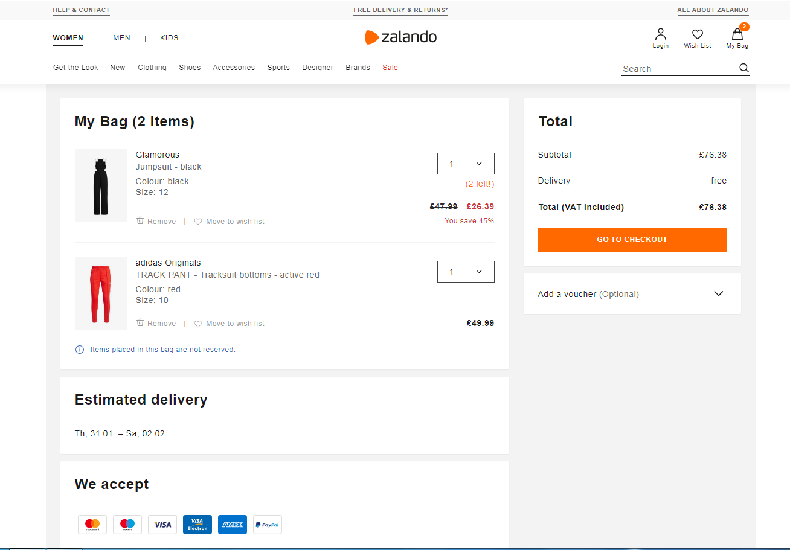Image resolution: width=790 pixels, height=550 pixels.
Task: Click wish list heart for Glamorous jumpsuit
Action: (198, 222)
